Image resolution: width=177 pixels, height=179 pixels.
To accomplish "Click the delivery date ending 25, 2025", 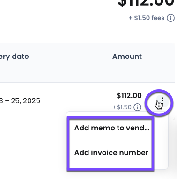I will tap(20, 101).
